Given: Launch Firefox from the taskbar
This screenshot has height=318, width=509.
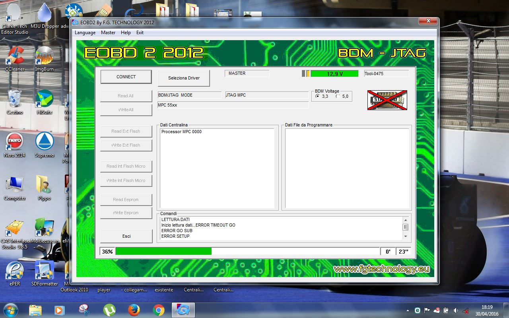Looking at the screenshot, I should (134, 310).
